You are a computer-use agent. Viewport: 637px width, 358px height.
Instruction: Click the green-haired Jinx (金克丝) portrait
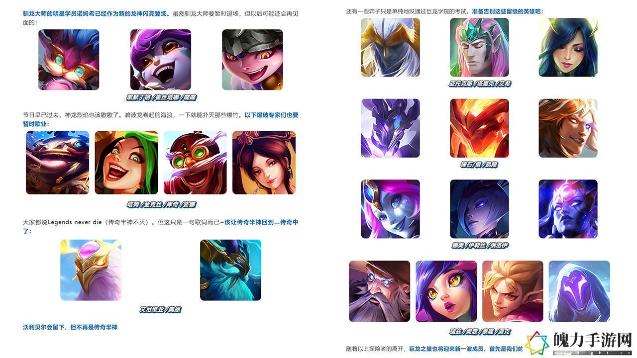(x=126, y=163)
